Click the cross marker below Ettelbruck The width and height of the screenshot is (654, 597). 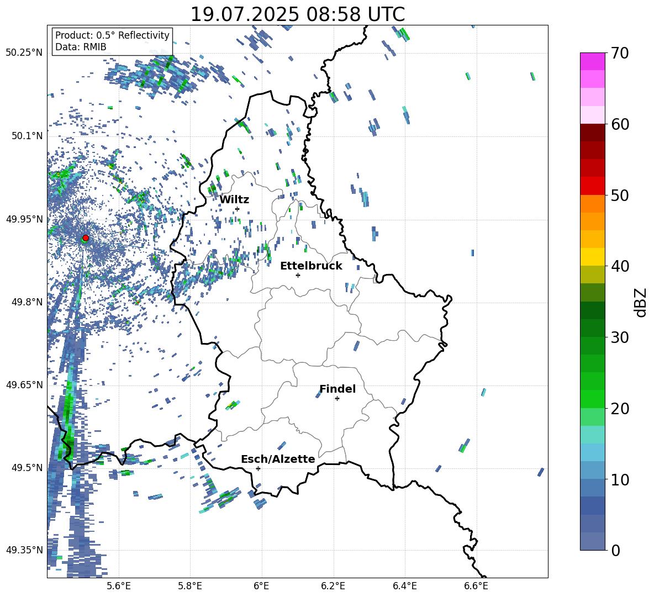tap(298, 275)
